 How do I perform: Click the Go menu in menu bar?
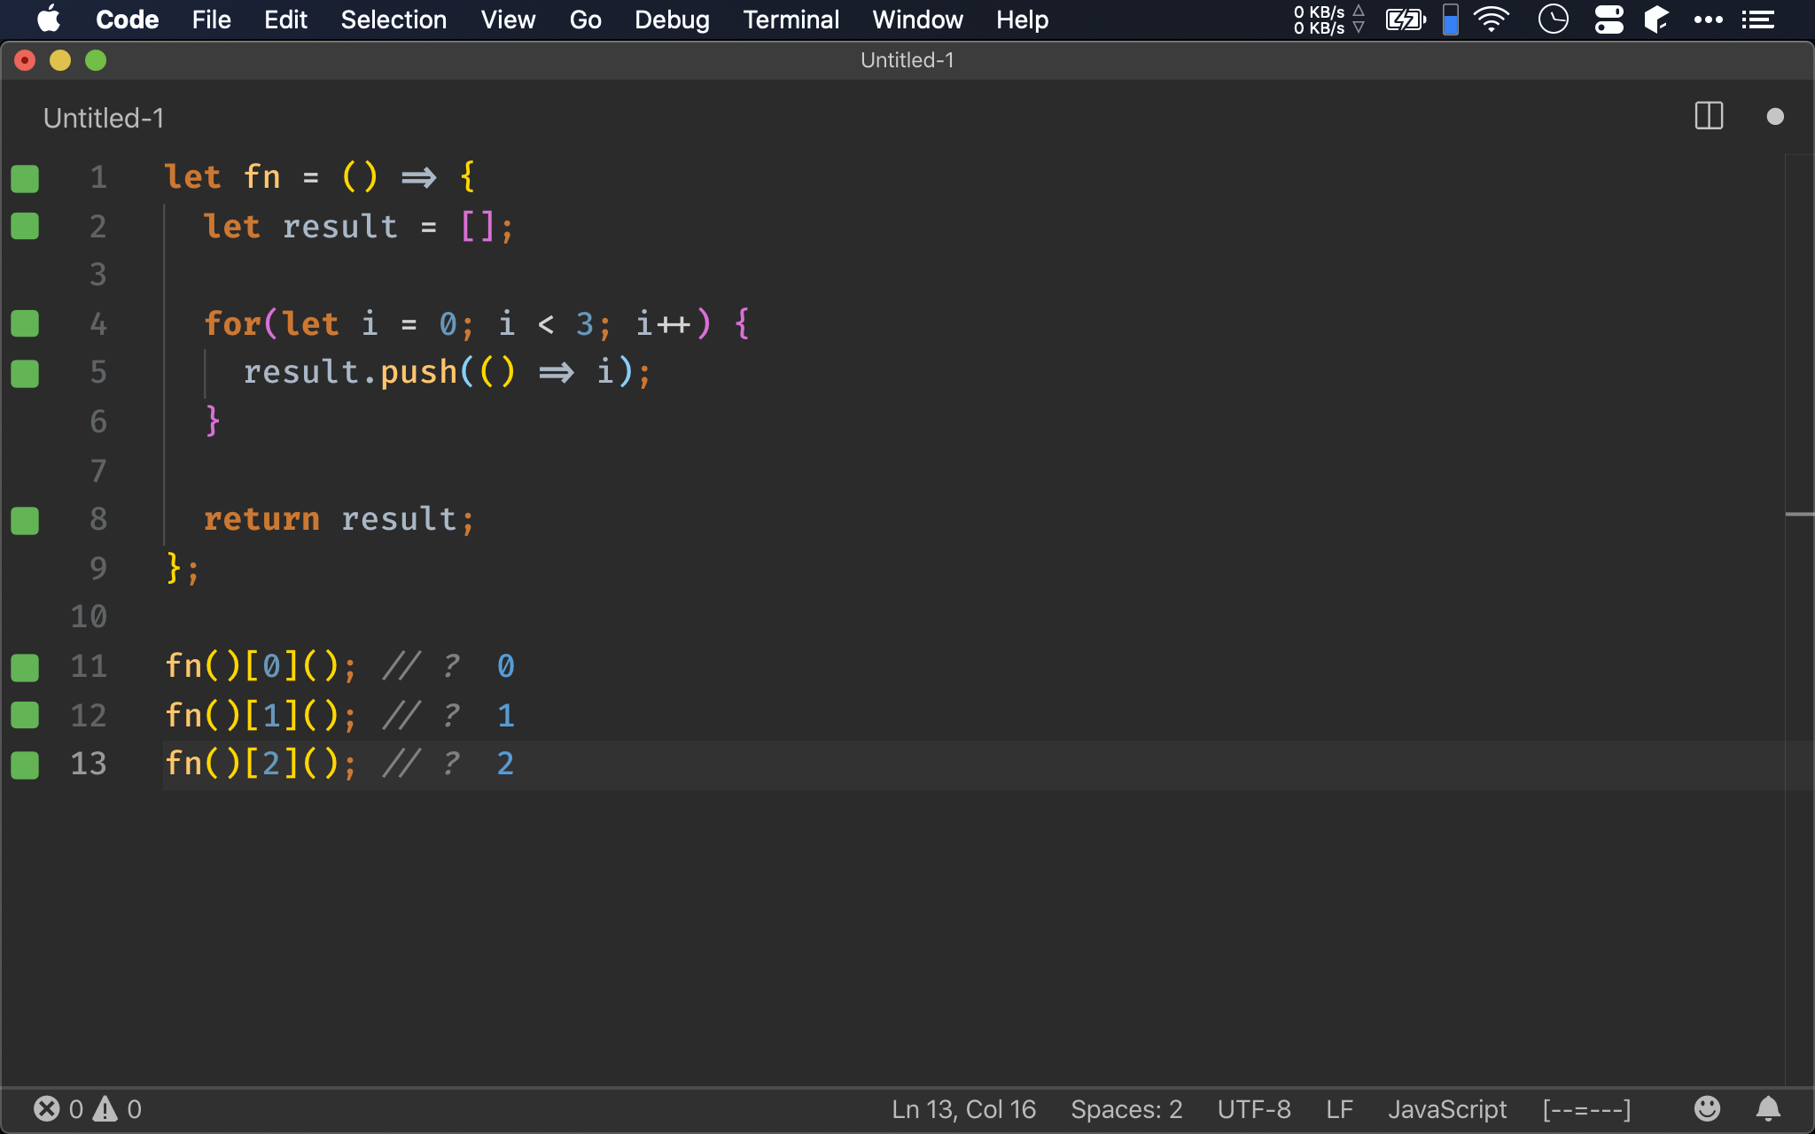click(x=584, y=19)
